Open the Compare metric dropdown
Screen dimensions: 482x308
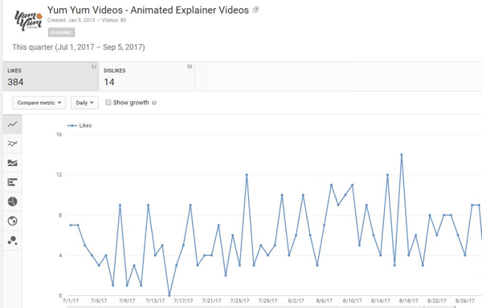39,103
